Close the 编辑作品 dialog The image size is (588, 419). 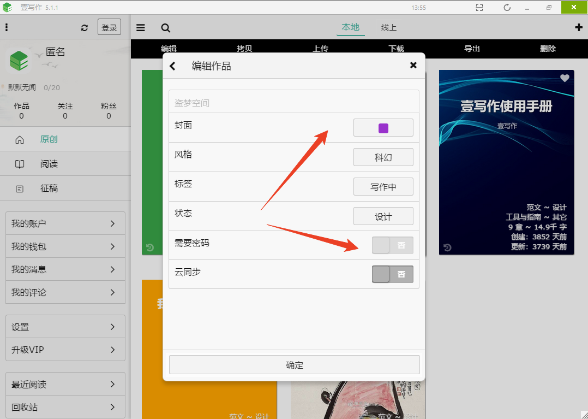coord(413,66)
